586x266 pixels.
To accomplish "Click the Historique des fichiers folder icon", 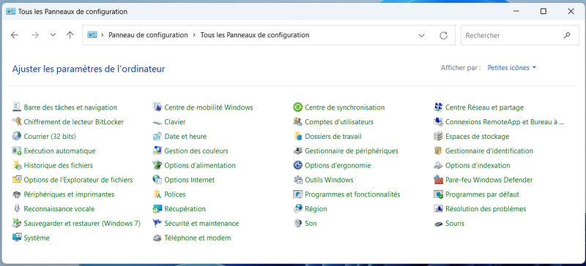I will tap(17, 165).
